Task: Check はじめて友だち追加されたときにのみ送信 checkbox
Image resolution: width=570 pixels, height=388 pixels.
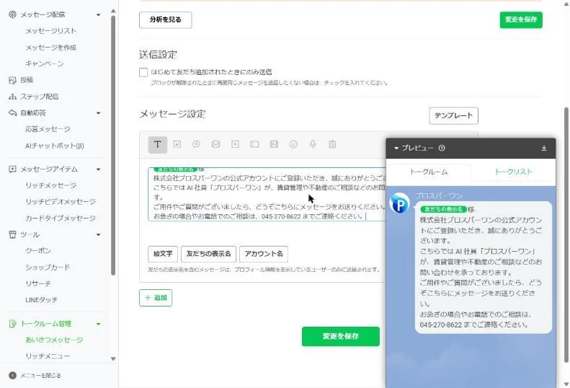Action: pos(143,72)
